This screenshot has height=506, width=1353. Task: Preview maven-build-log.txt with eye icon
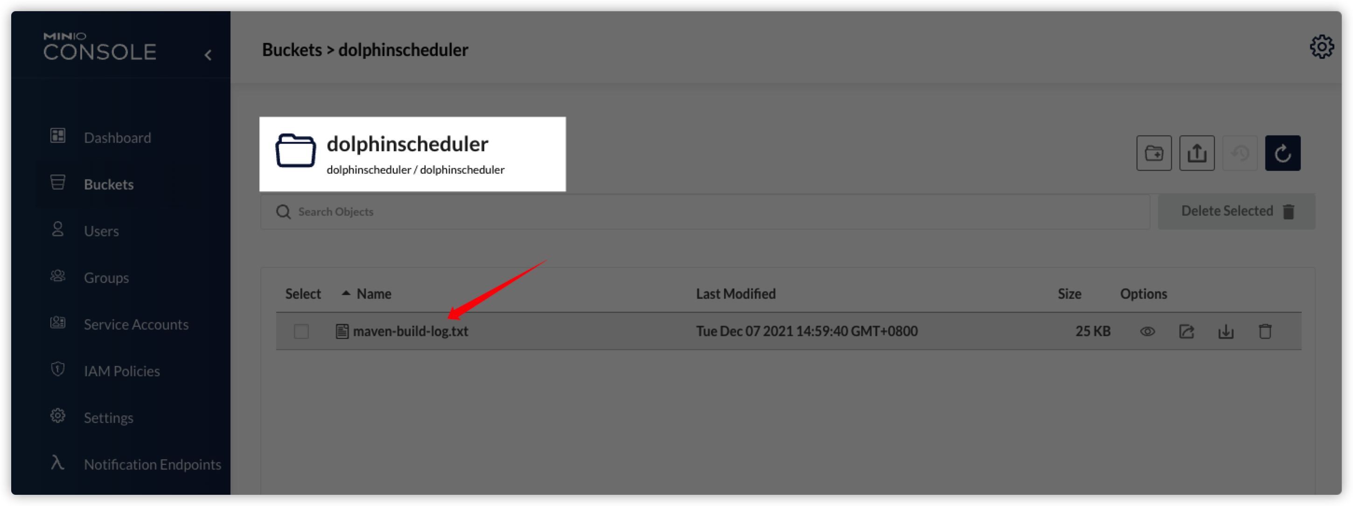pos(1147,331)
